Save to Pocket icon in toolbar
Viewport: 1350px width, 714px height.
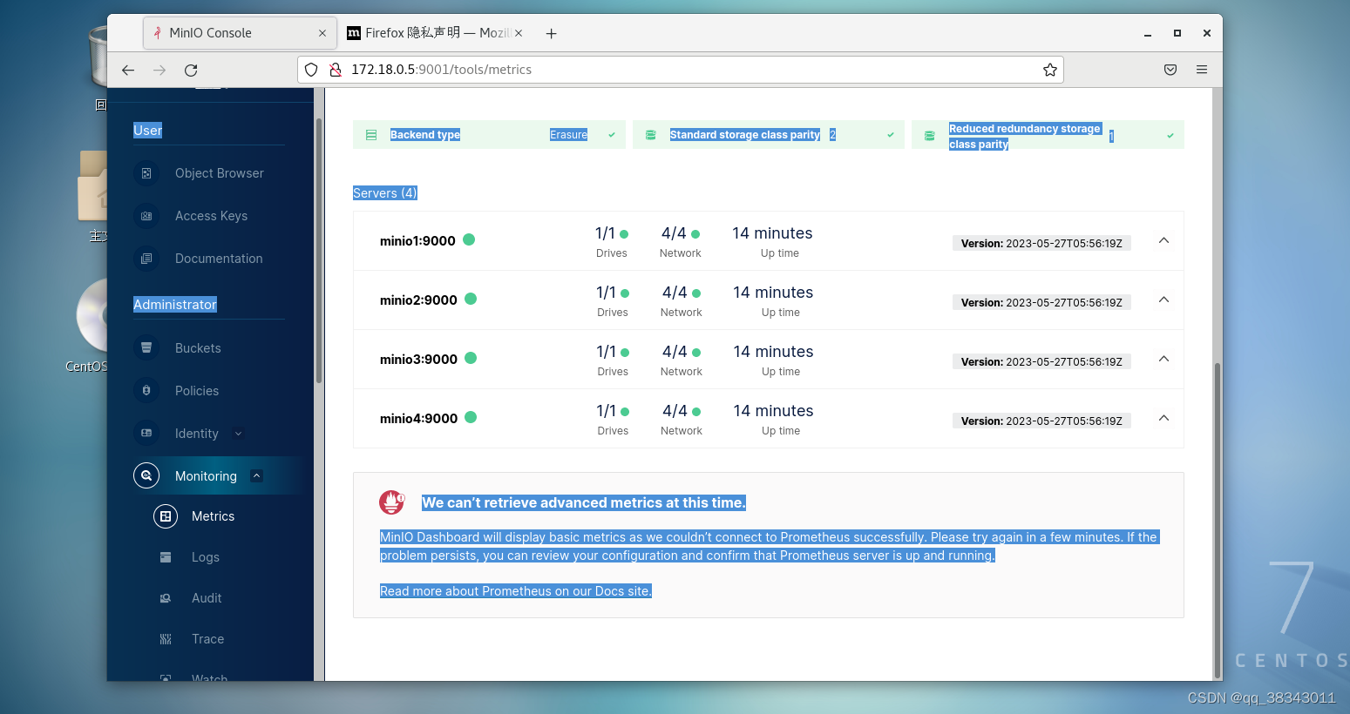point(1170,70)
